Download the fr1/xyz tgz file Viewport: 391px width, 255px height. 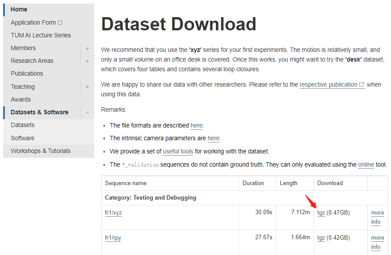[321, 213]
